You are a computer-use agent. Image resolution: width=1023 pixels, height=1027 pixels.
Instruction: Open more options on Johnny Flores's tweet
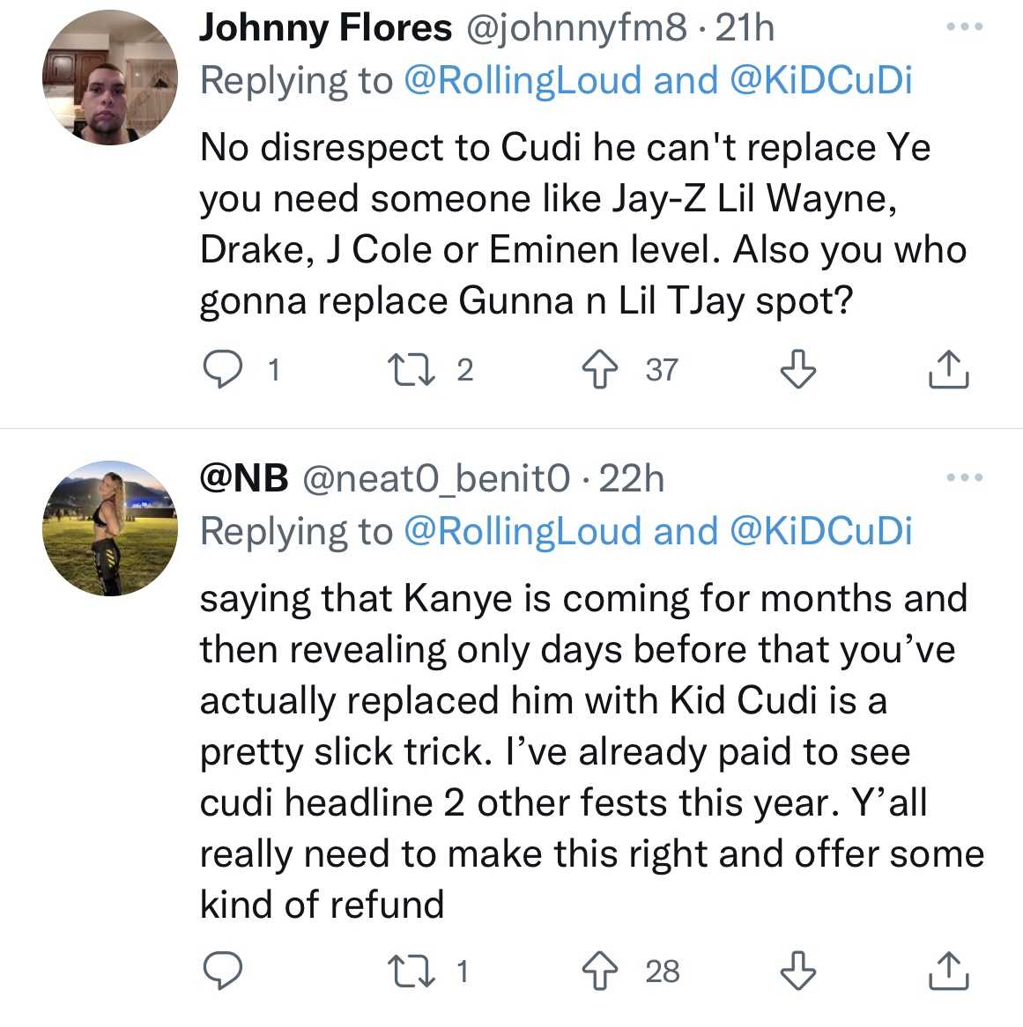click(x=964, y=27)
